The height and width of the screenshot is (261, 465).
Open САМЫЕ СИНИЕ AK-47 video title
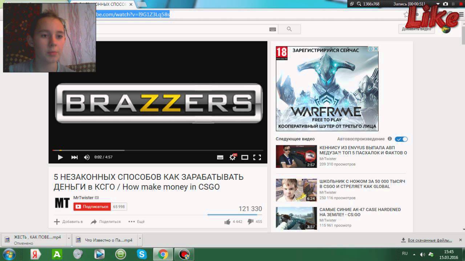pos(360,212)
